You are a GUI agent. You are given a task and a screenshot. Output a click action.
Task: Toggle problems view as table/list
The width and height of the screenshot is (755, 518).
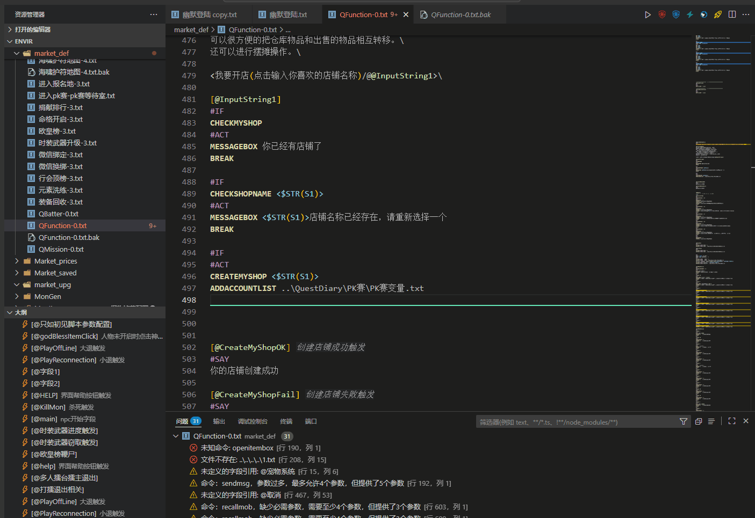[x=711, y=421]
